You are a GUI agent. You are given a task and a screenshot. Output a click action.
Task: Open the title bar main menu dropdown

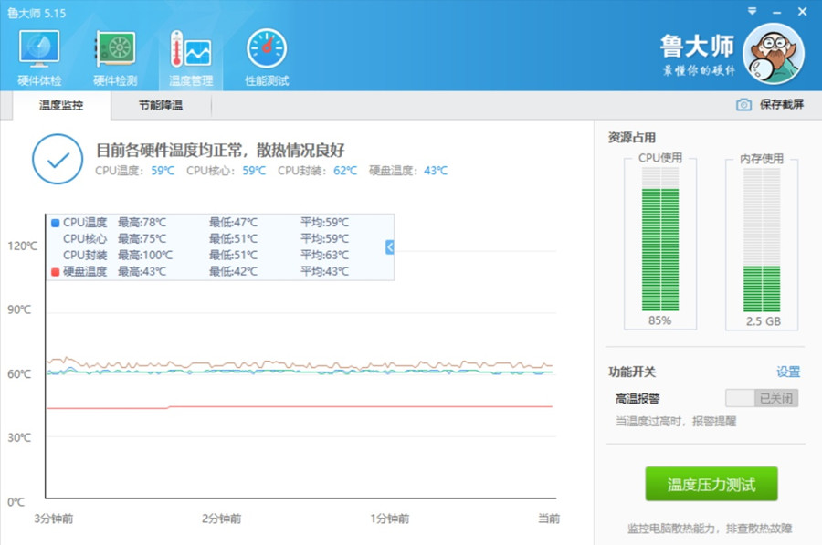point(752,11)
